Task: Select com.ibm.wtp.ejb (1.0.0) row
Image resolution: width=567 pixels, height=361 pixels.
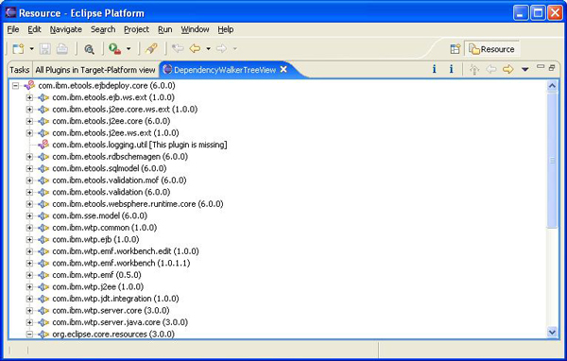Action: click(95, 239)
